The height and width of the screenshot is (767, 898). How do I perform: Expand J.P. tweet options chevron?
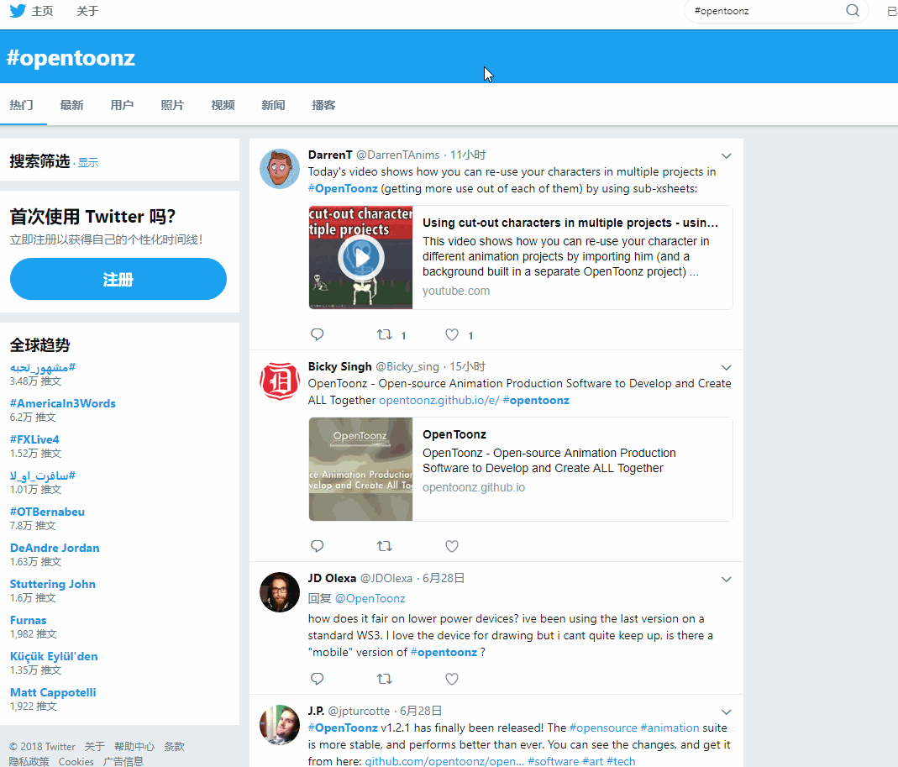pyautogui.click(x=726, y=712)
